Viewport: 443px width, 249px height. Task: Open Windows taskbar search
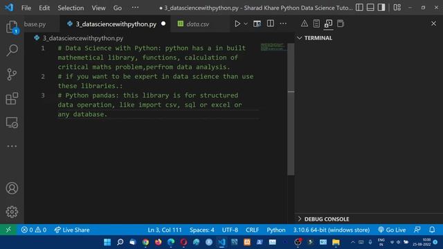click(x=120, y=242)
